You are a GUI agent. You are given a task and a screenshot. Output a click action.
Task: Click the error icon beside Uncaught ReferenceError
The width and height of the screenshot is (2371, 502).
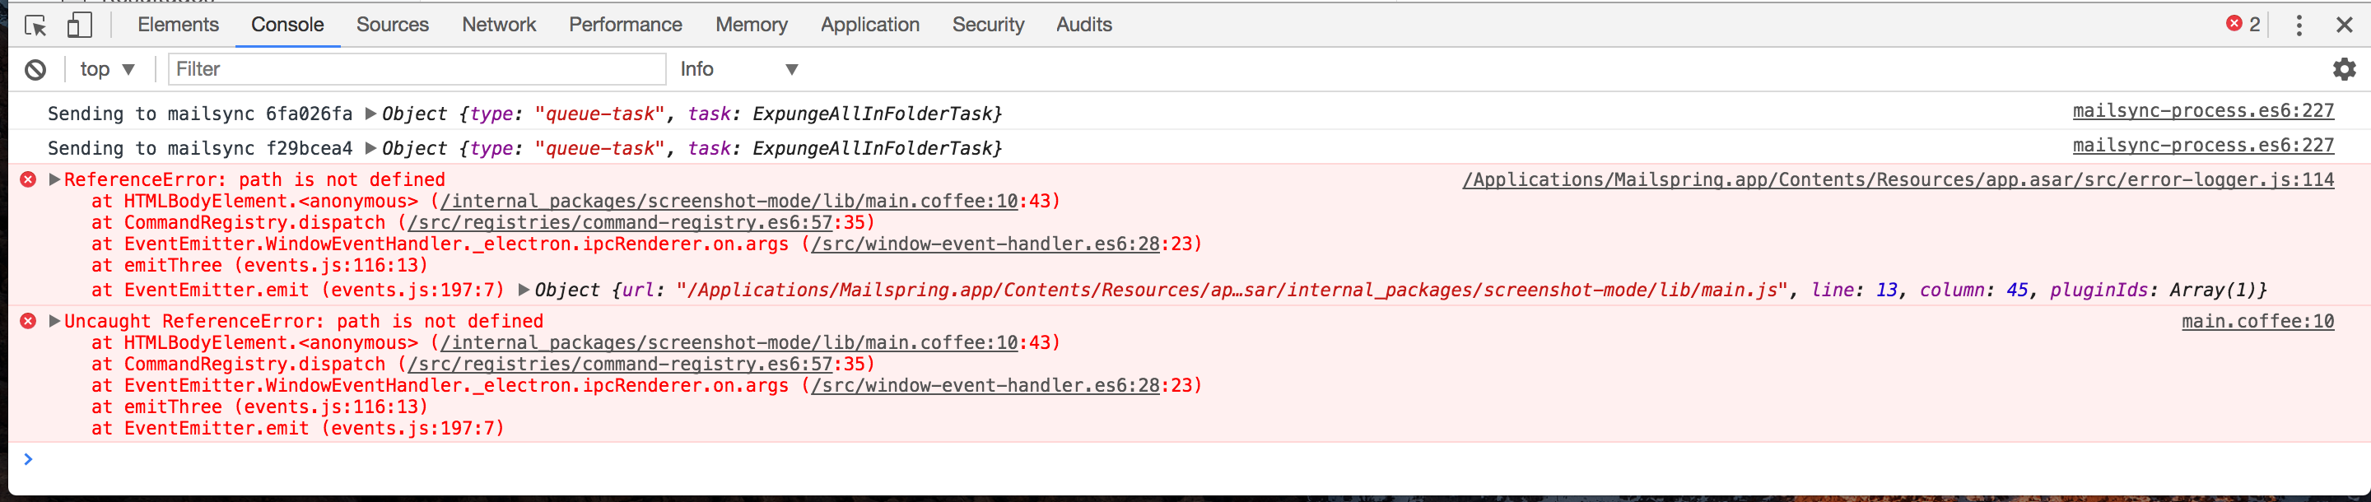[x=26, y=321]
